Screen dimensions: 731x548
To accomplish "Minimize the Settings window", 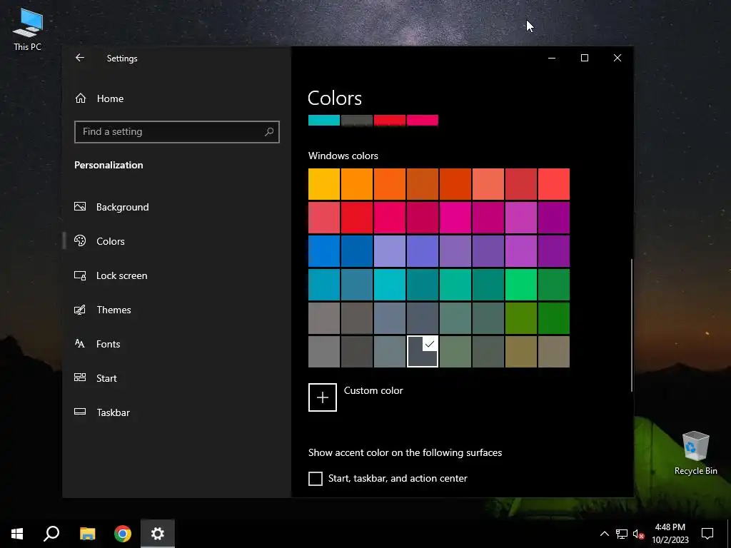I will [552, 58].
